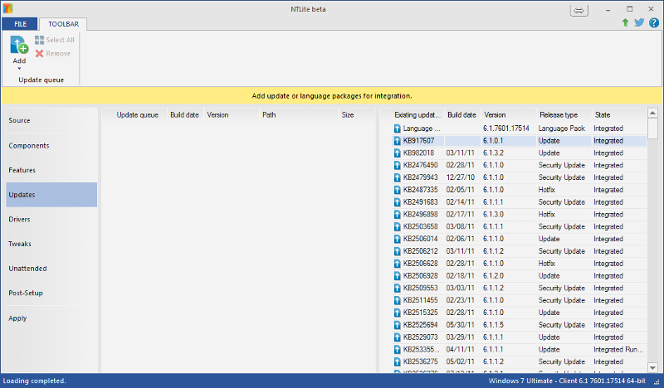Click the green update arrow icon
664x388 pixels.
(x=625, y=22)
